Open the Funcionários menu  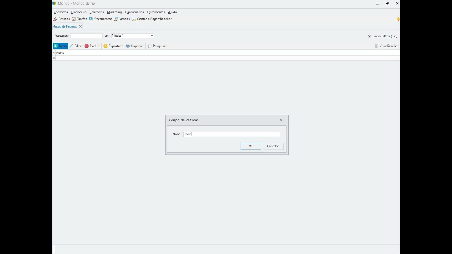(x=135, y=12)
